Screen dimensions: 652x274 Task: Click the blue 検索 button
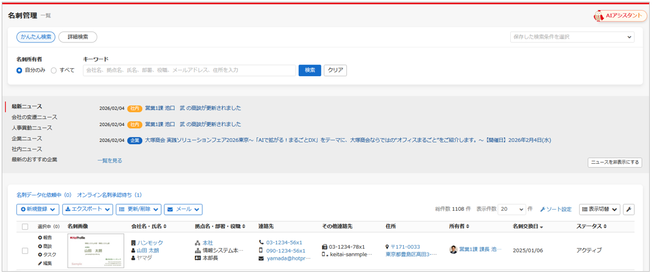[310, 71]
